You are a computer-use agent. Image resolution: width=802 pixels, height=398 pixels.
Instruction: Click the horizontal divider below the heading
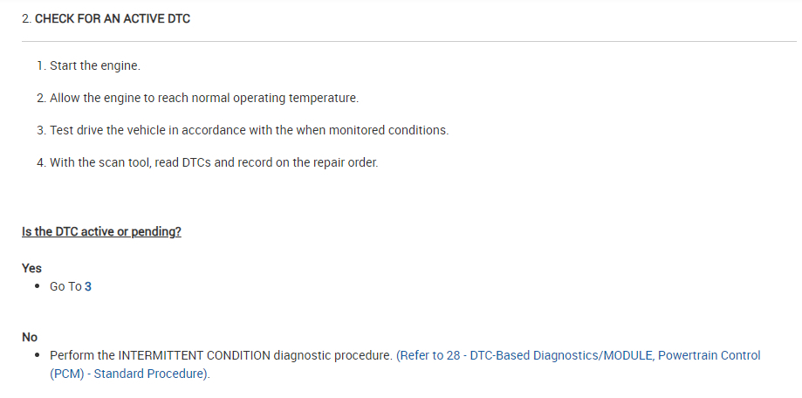pyautogui.click(x=401, y=41)
